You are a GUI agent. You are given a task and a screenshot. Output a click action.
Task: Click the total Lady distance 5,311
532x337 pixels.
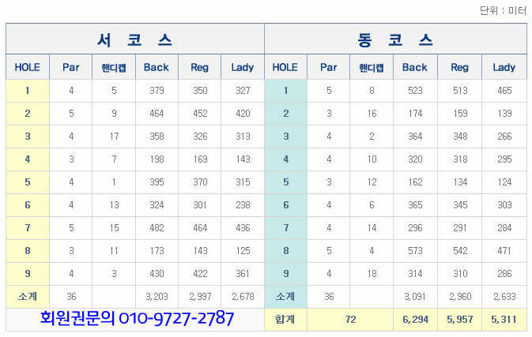[x=504, y=320]
